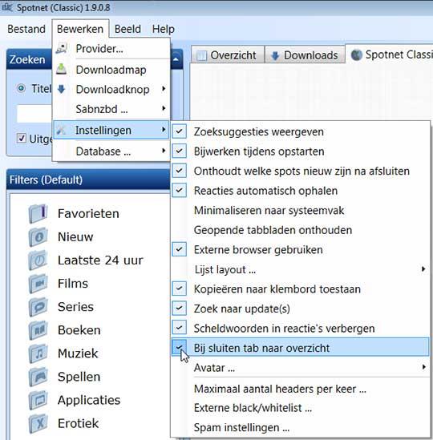Image resolution: width=433 pixels, height=440 pixels.
Task: Click the Muziek folder icon
Action: [38, 353]
